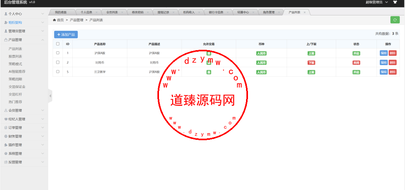Close the 机构收入 tab

coord(199,12)
